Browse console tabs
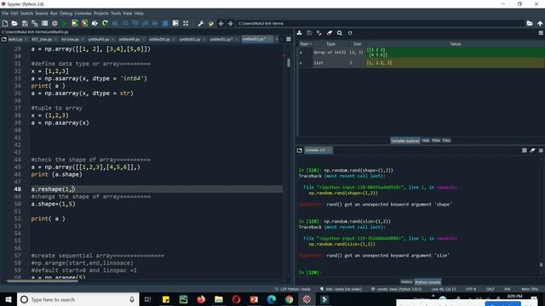 pyautogui.click(x=300, y=150)
